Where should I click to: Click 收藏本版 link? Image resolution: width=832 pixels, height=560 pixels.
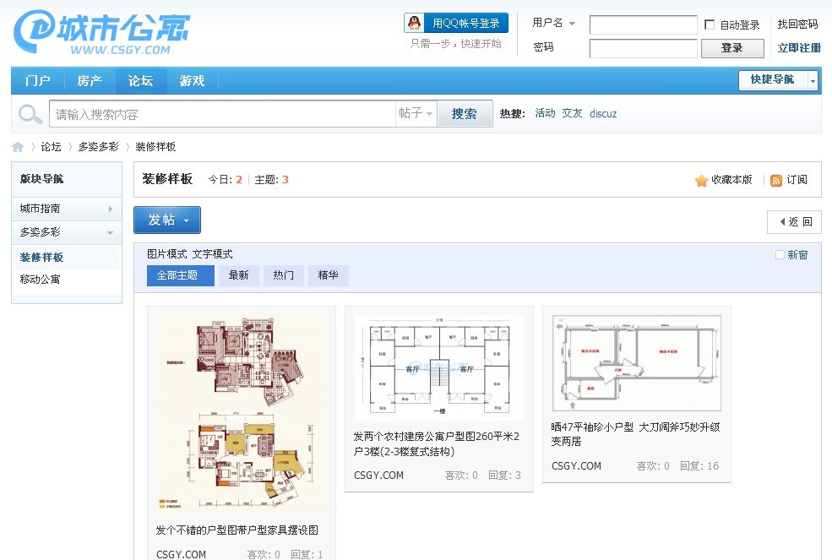(731, 180)
